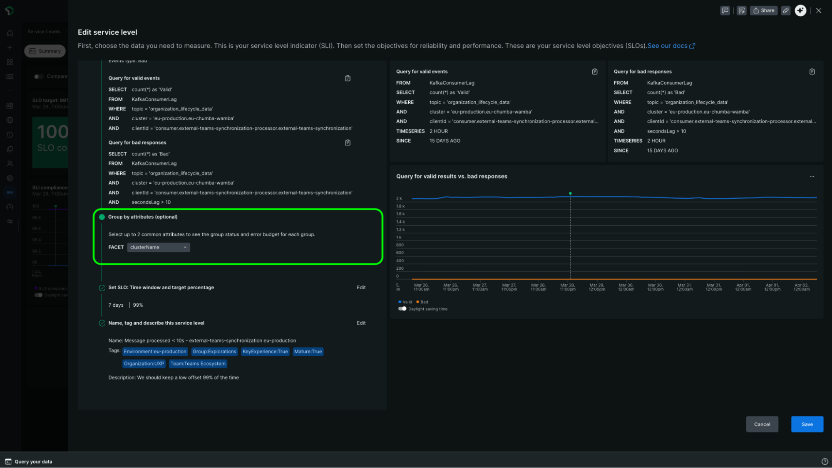The image size is (832, 468).
Task: Copy left-panel valid events query
Action: [x=348, y=78]
